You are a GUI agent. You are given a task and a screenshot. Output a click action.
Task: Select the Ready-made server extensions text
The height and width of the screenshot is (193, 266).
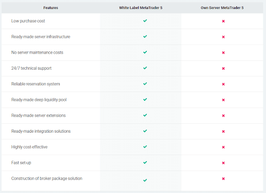pos(38,115)
